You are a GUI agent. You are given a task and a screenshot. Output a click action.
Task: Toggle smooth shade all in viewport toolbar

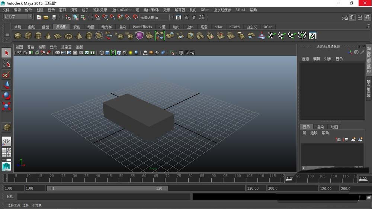pos(107,53)
